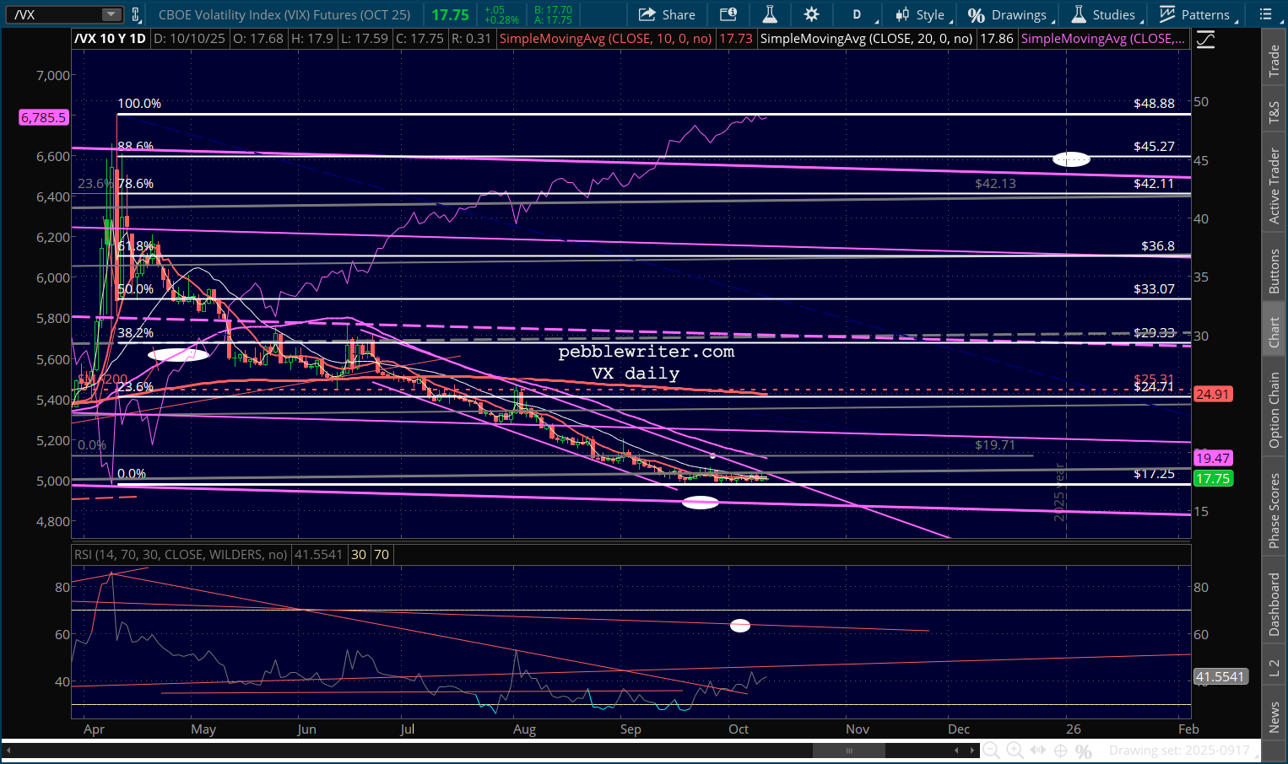The width and height of the screenshot is (1288, 764).
Task: Open the Style menu
Action: 923,14
